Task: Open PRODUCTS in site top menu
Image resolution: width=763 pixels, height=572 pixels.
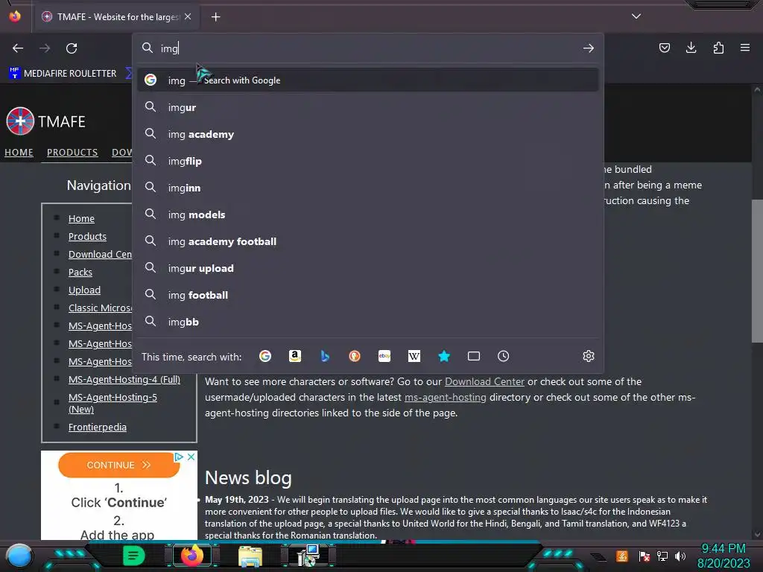Action: 72,152
